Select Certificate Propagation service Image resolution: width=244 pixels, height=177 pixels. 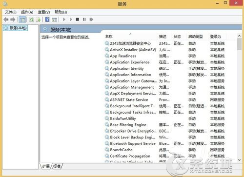[x=164, y=156]
